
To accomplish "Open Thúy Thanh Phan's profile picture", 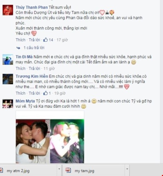I will pos(8,10).
